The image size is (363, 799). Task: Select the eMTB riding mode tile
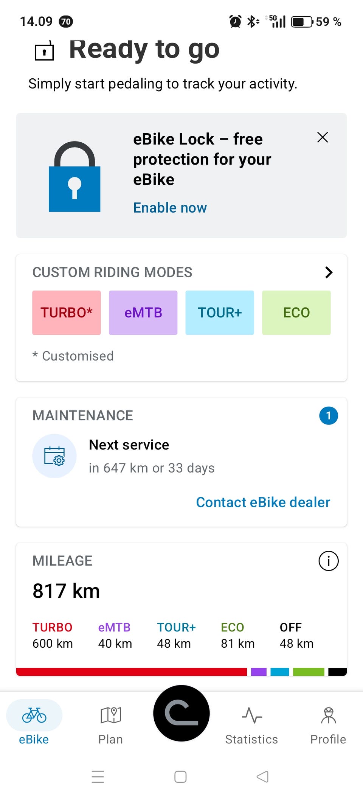pyautogui.click(x=143, y=312)
